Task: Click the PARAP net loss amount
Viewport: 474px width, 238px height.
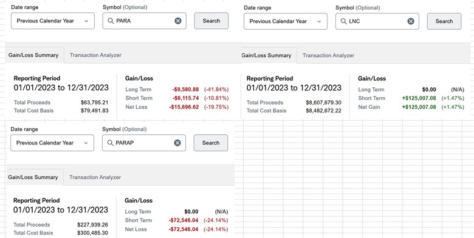Action: pos(184,229)
